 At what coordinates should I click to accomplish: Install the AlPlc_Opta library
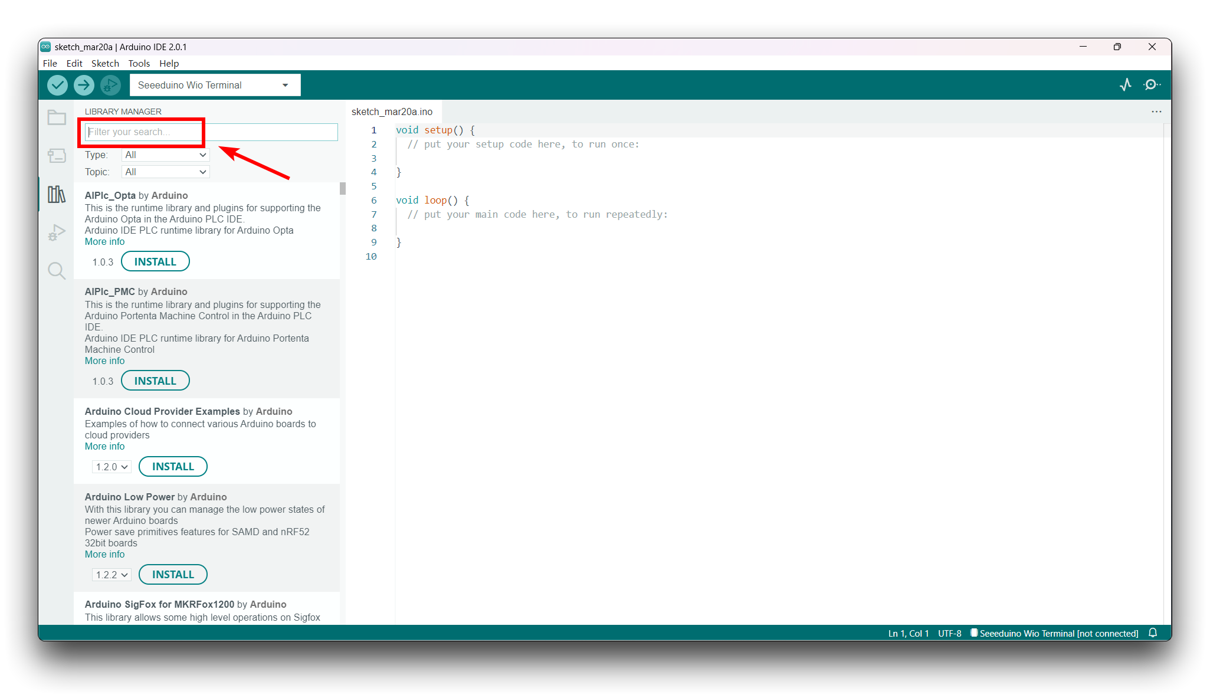tap(155, 261)
